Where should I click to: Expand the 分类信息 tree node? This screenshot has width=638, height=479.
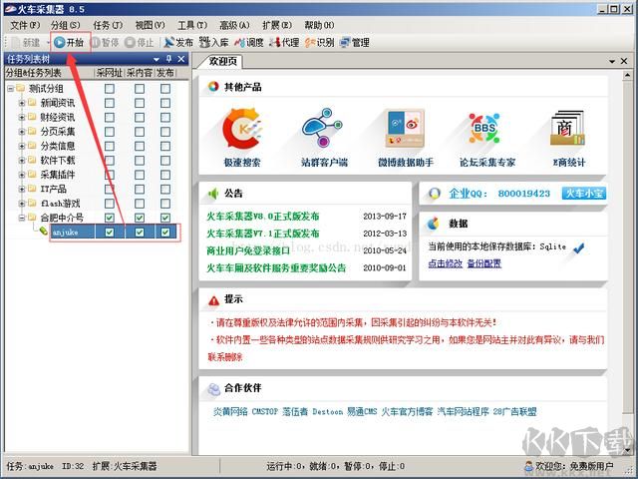pos(22,146)
